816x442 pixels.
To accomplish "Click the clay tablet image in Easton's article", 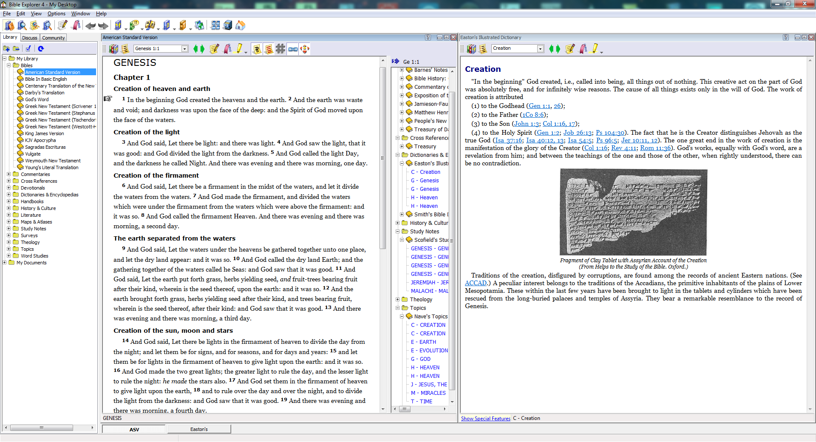I will 633,212.
